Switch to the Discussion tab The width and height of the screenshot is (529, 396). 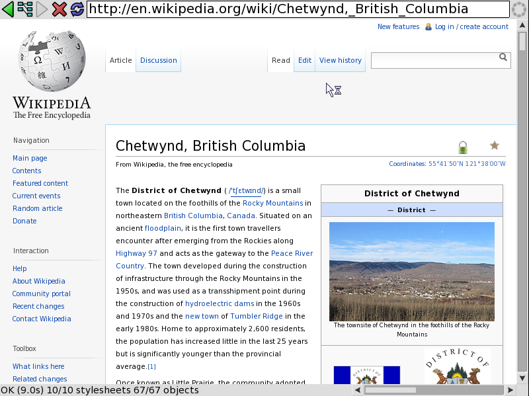pyautogui.click(x=159, y=60)
